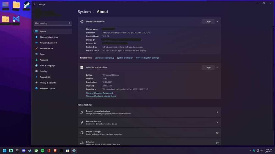Click the Settings window vertical scrollbar
This screenshot has height=154, width=275.
(x=273, y=79)
